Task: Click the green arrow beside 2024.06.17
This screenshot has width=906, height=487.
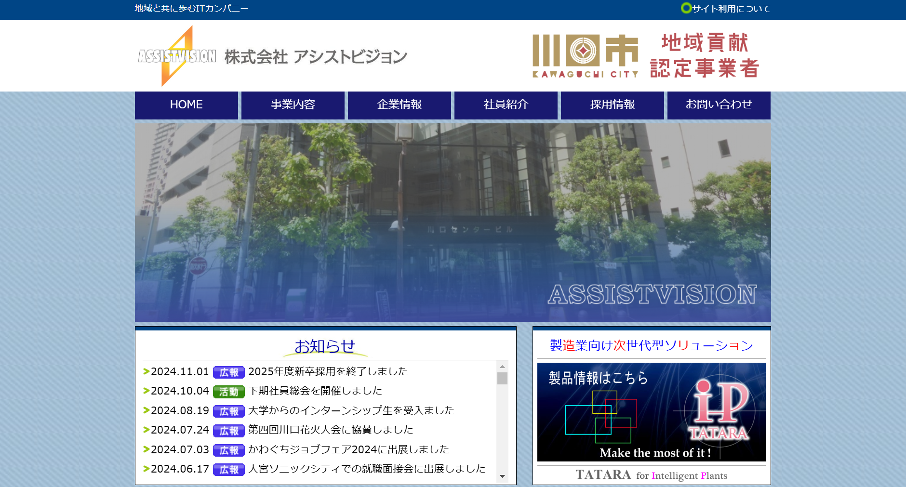Action: pos(147,468)
